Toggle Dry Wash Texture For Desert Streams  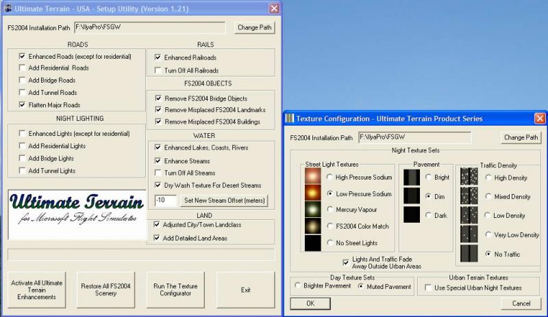pos(158,185)
